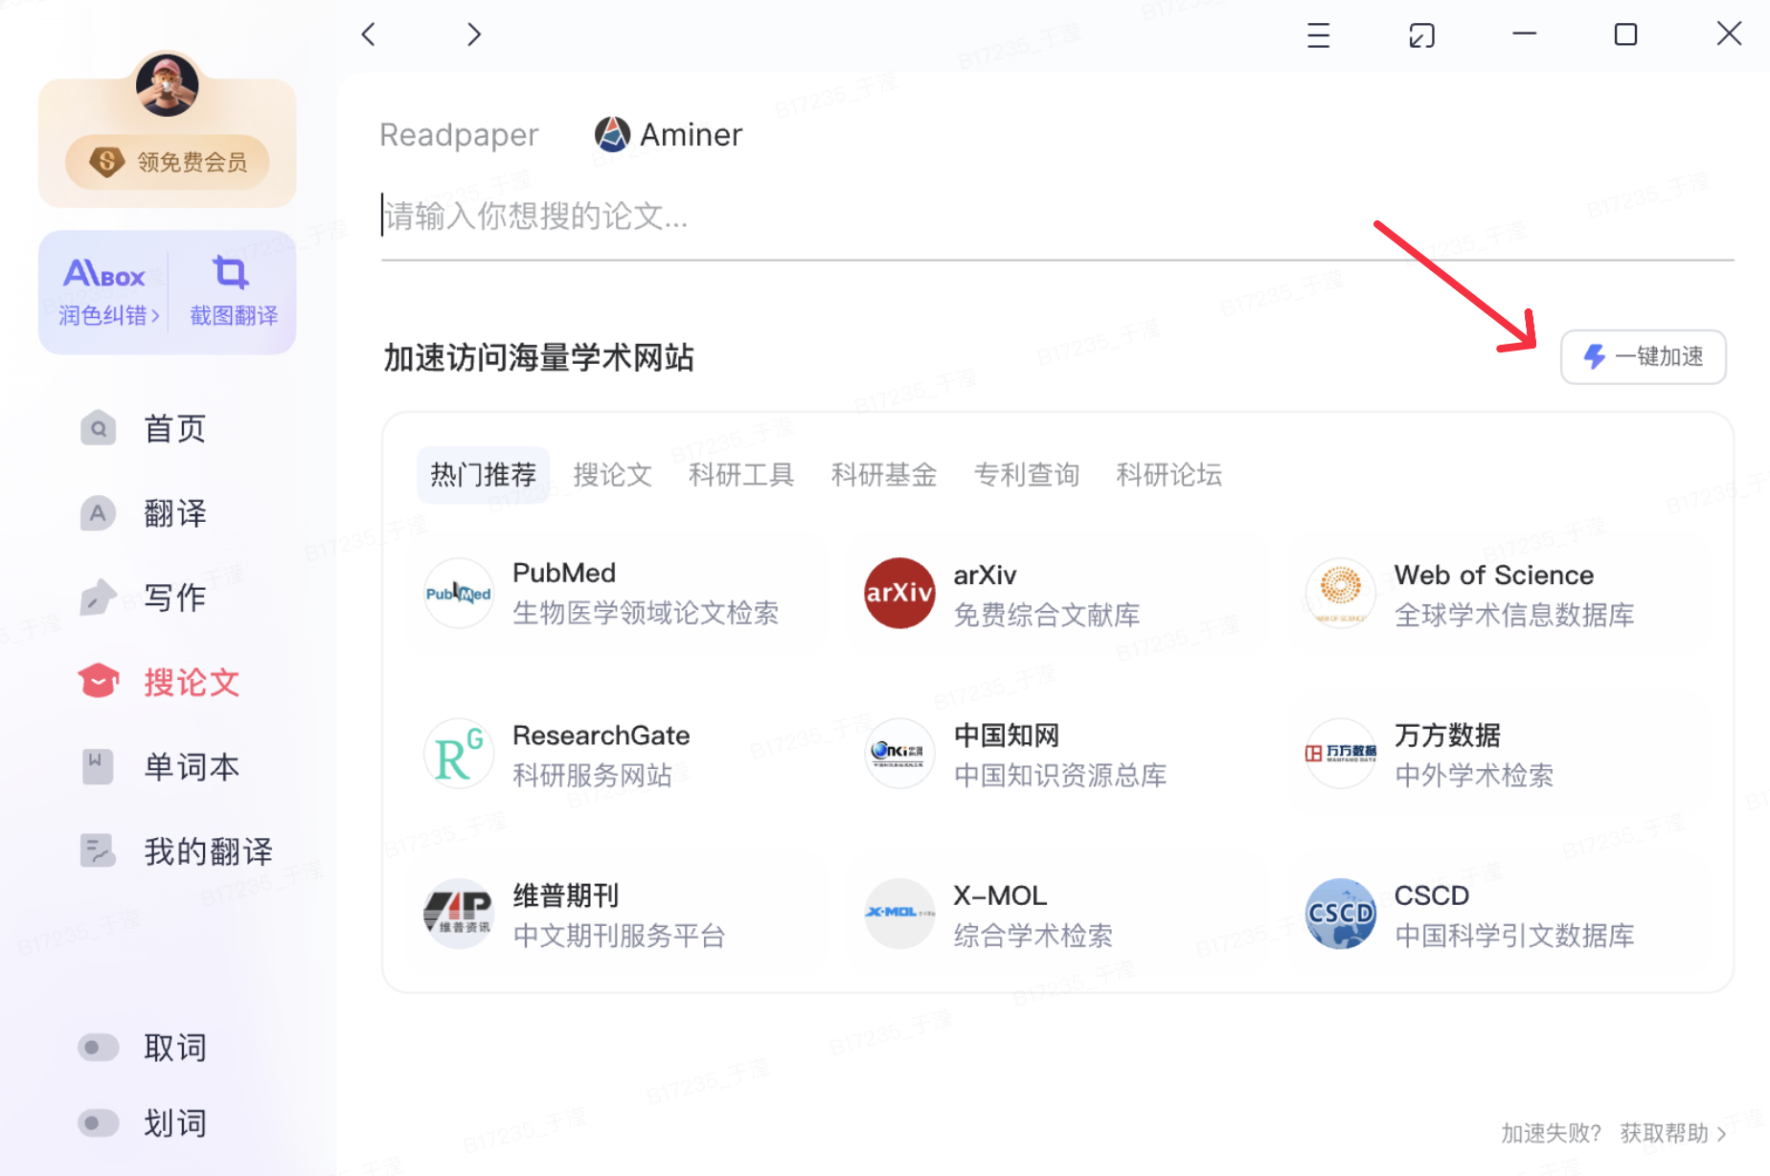1770x1176 pixels.
Task: Open the PubMed site icon
Action: [x=459, y=594]
